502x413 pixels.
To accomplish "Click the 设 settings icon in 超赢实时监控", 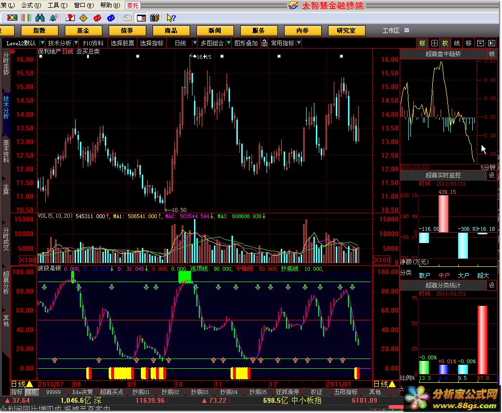I will (x=491, y=175).
